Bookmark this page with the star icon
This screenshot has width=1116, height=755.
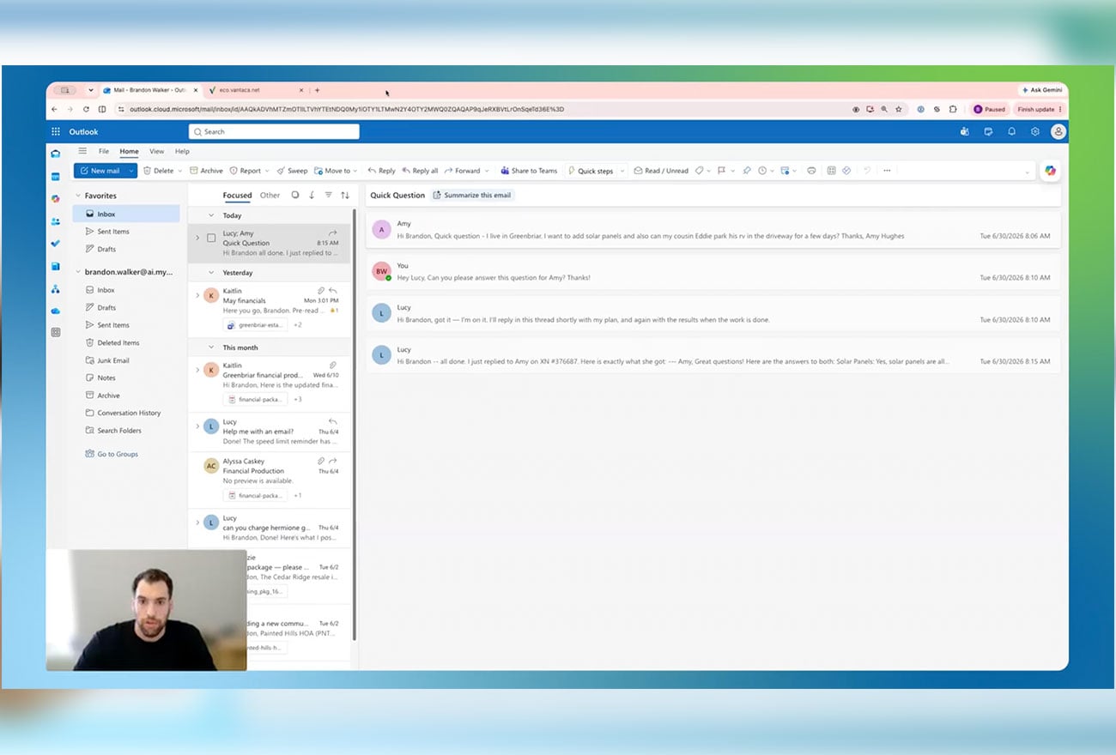point(899,109)
